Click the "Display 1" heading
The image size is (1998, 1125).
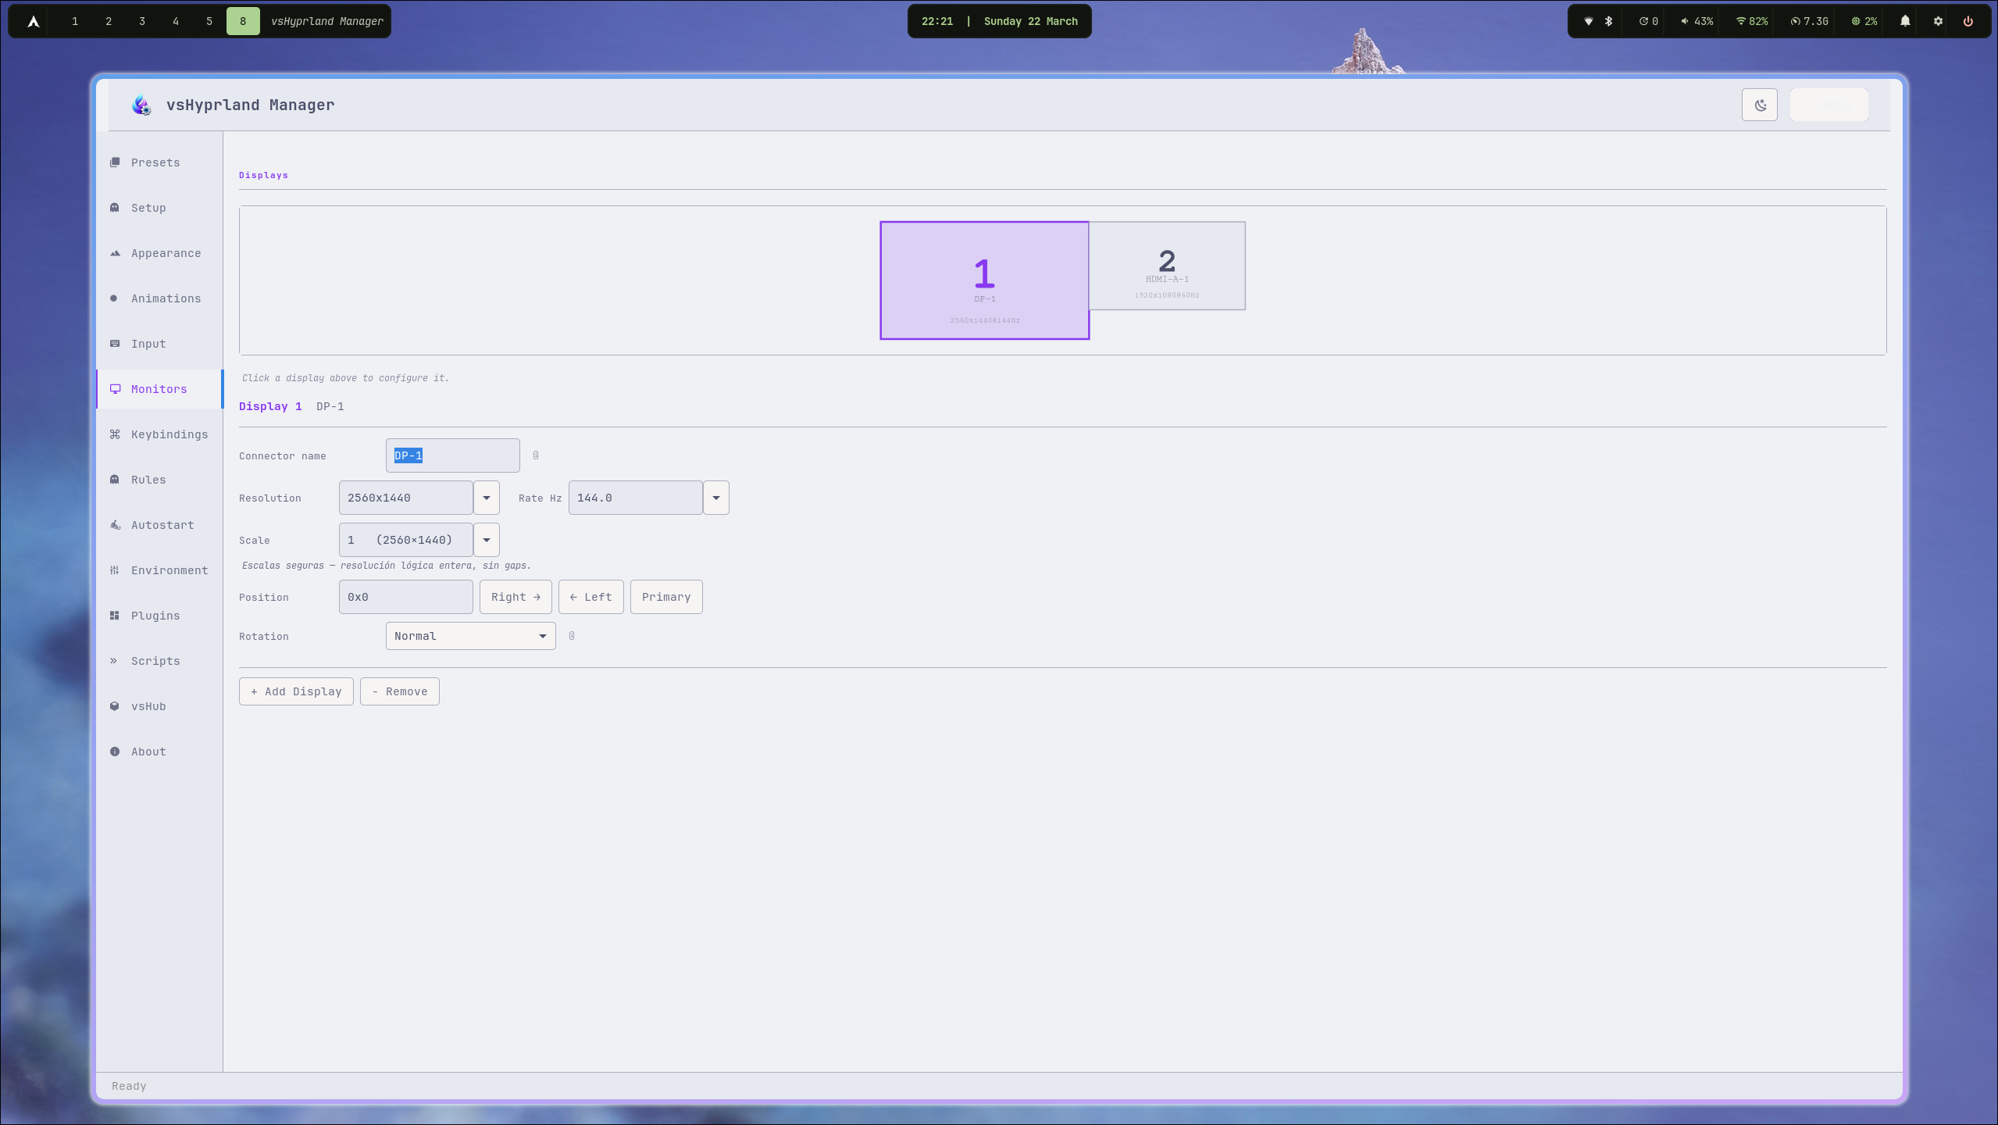coord(270,406)
